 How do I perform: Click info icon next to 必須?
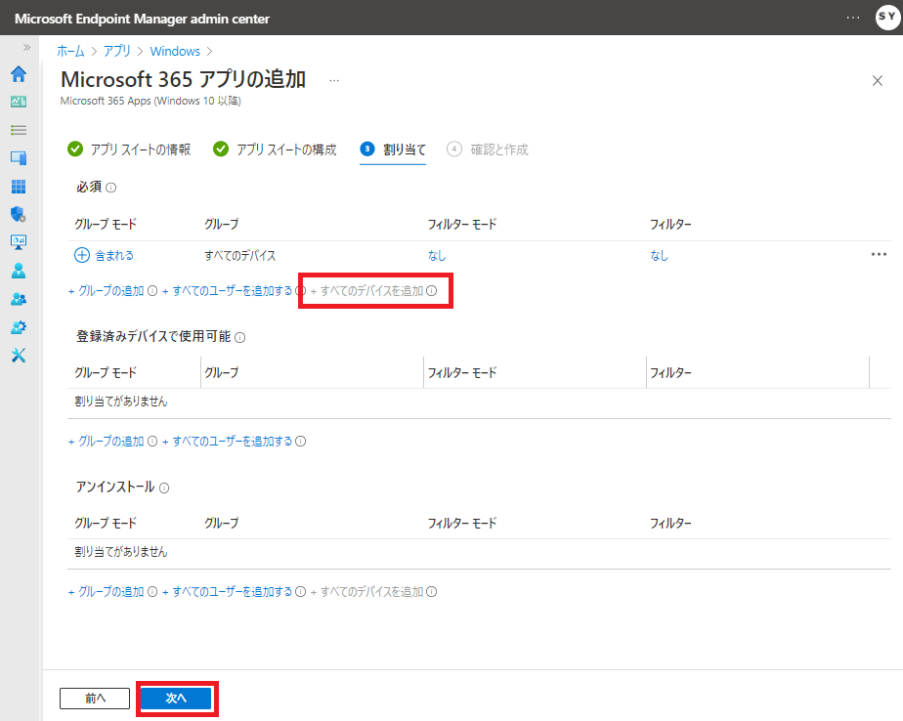point(111,188)
